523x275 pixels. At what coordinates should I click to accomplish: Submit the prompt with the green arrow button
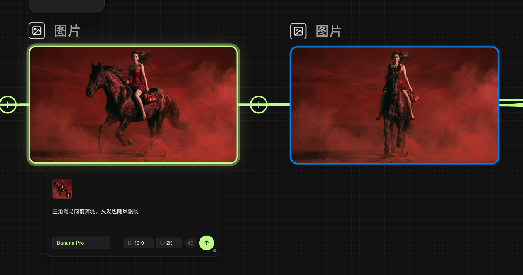(x=207, y=243)
